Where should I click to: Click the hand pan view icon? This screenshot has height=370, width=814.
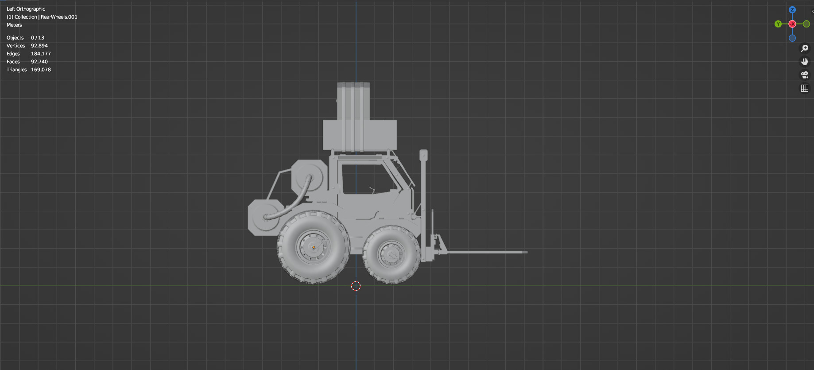(805, 62)
